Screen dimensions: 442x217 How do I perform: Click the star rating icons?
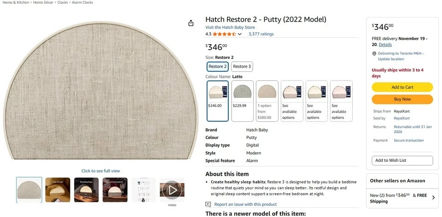[x=224, y=34]
